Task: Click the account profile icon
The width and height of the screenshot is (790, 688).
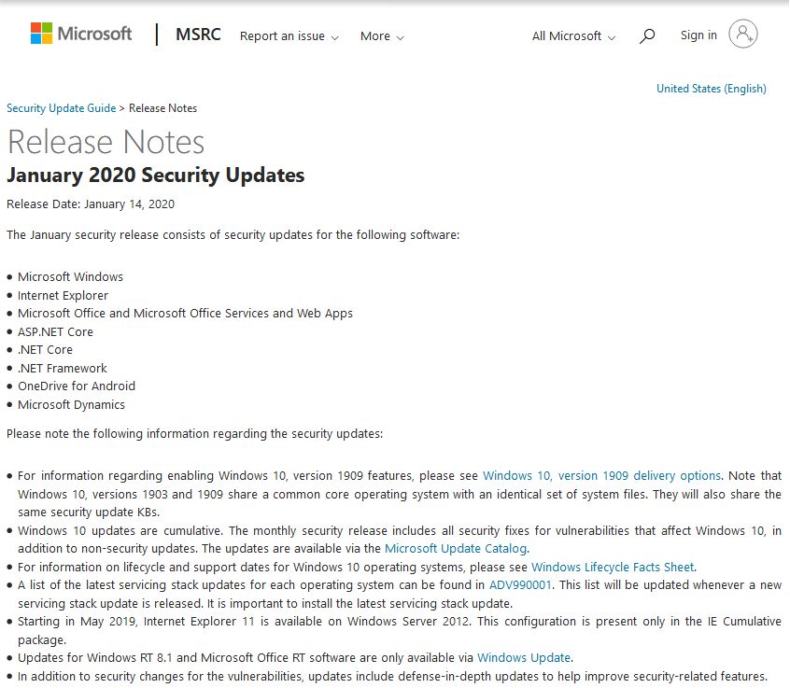Action: (742, 34)
